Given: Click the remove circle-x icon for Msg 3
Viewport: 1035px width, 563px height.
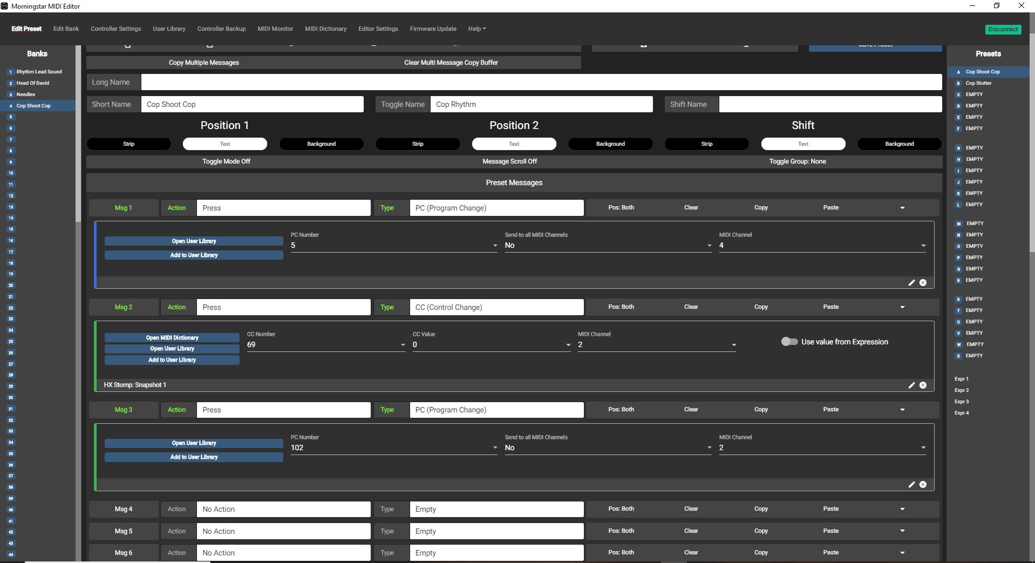Looking at the screenshot, I should tap(923, 484).
